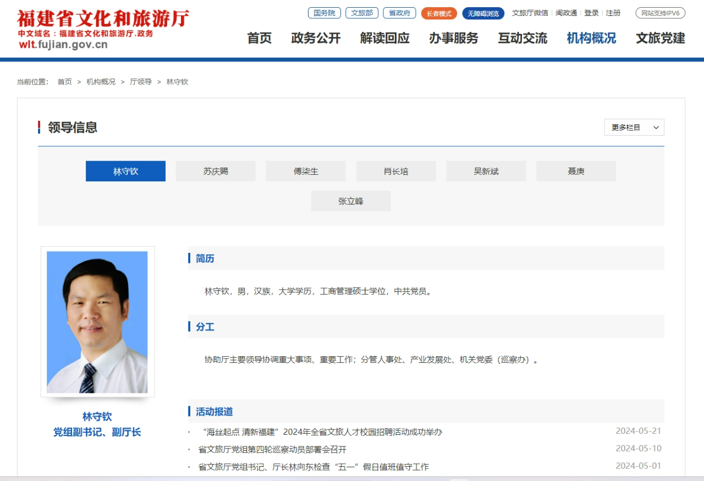Open the 文旅党建 navigation item
704x481 pixels.
tap(661, 38)
